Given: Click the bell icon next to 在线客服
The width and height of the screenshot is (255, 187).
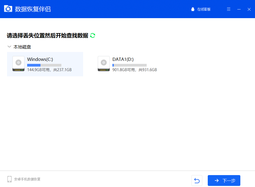Looking at the screenshot, I should click(x=193, y=9).
